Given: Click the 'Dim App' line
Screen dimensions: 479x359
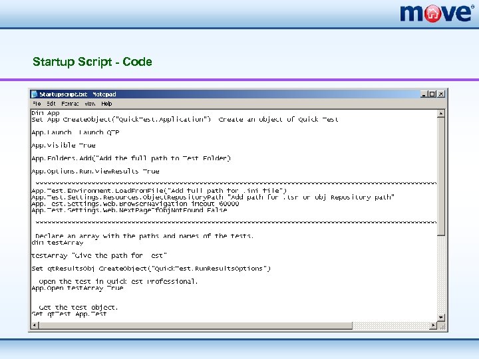Looking at the screenshot, I should 45,112.
